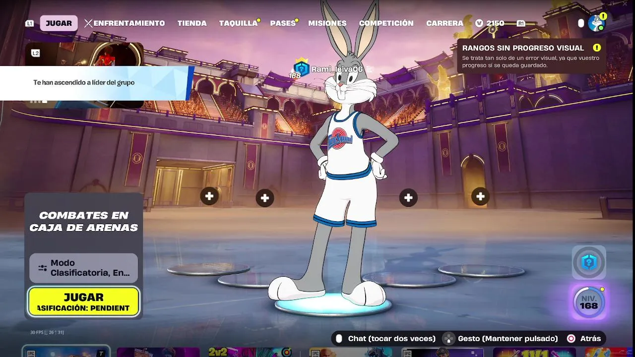Switch to the ENFRENTAMIENTO tab
This screenshot has height=357, width=635.
tap(125, 23)
